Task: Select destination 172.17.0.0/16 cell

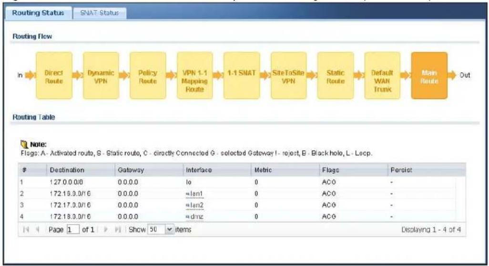Action: [x=70, y=205]
